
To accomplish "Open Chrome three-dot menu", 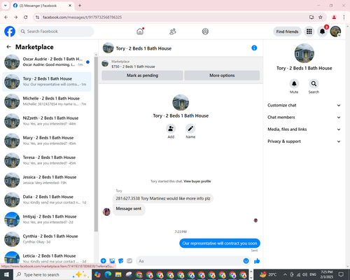I will coord(344,17).
